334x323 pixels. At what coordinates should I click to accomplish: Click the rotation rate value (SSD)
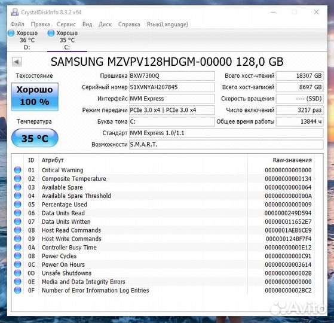[x=300, y=99]
